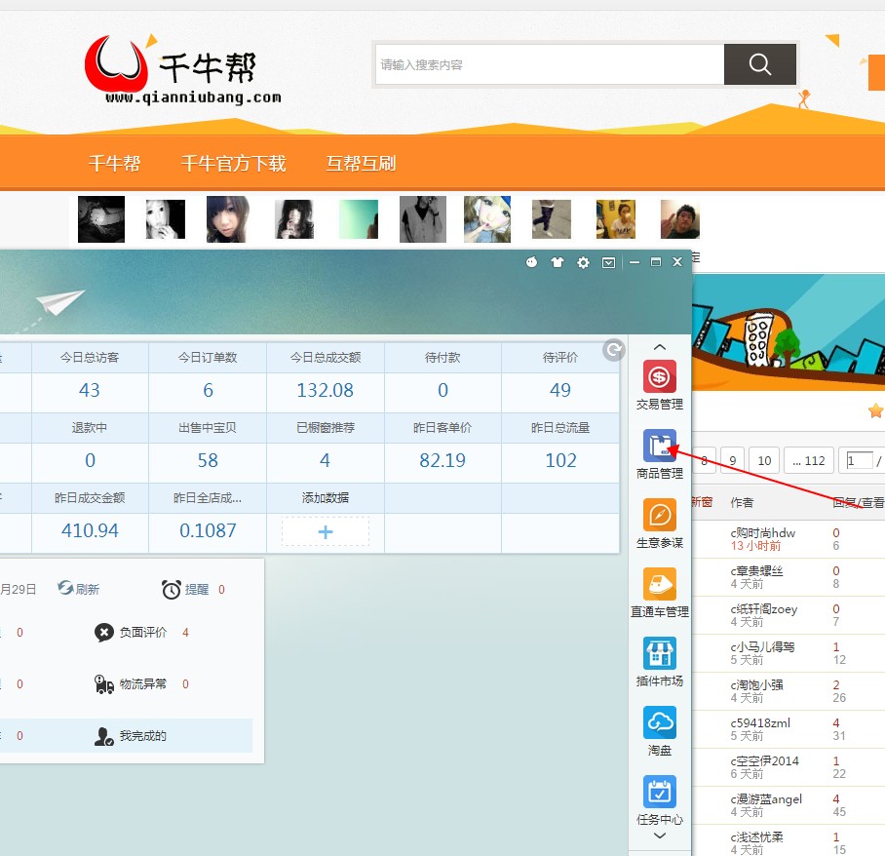Viewport: 885px width, 856px height.
Task: Click 今日总成交额 value 132.08
Action: (x=326, y=390)
